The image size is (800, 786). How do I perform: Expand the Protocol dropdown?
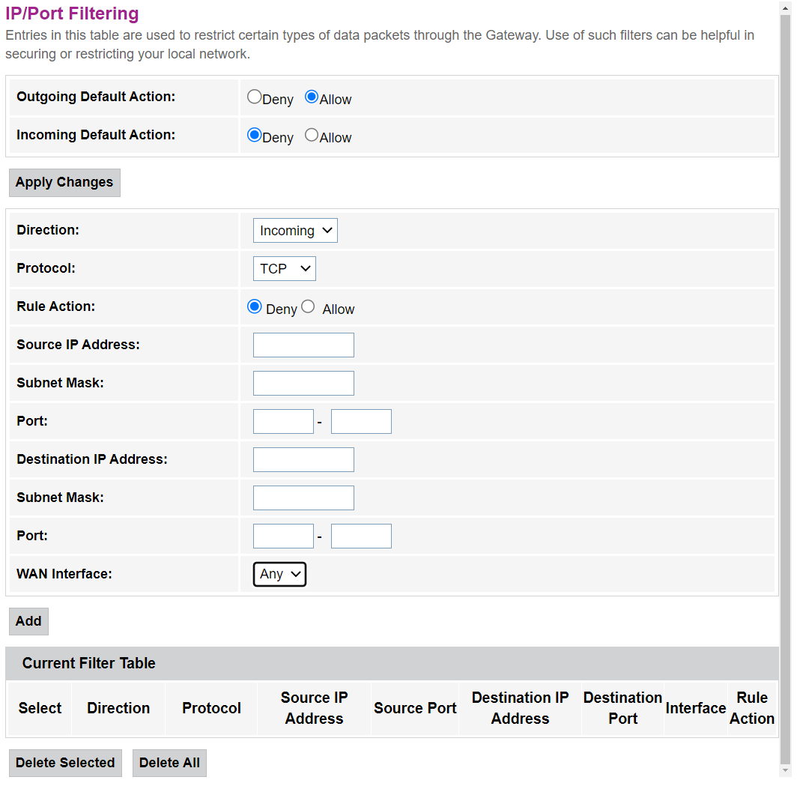pos(285,269)
